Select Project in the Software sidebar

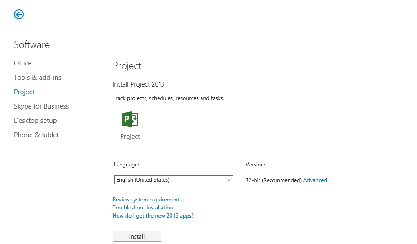click(x=24, y=92)
